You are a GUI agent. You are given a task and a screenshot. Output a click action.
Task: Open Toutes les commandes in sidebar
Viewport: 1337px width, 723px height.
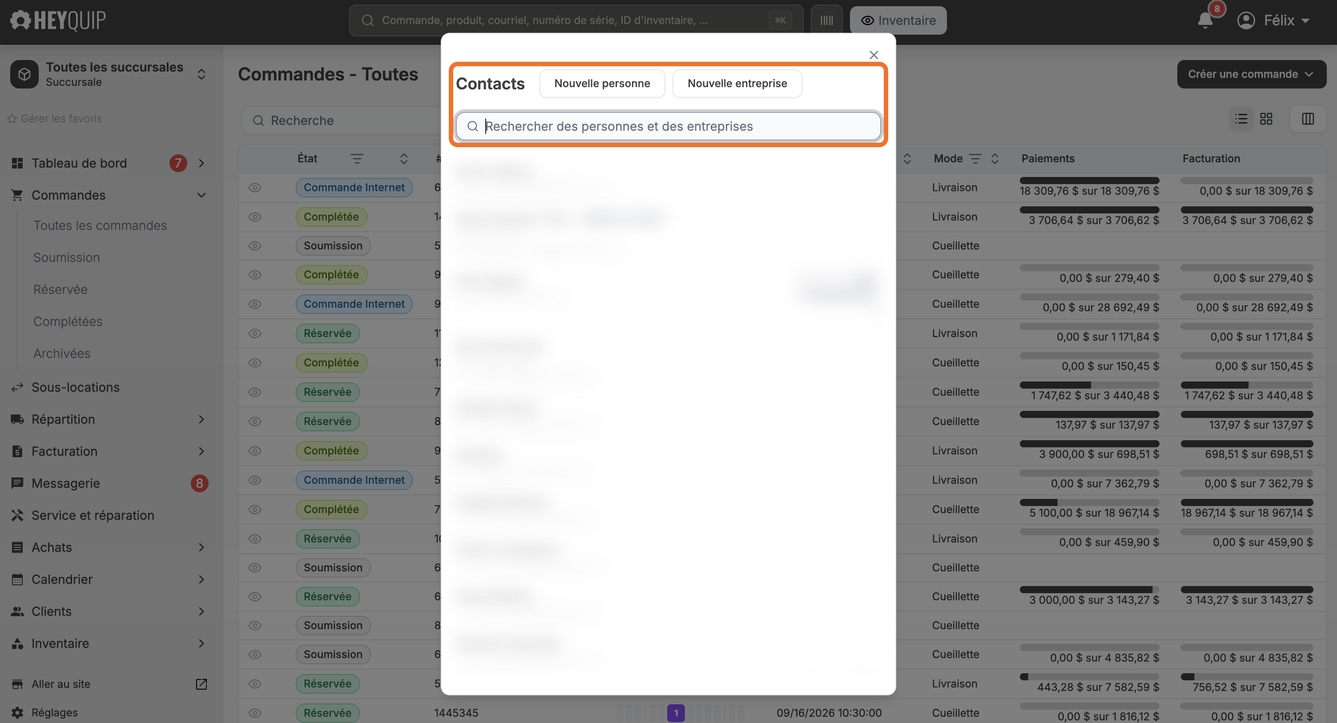[100, 226]
